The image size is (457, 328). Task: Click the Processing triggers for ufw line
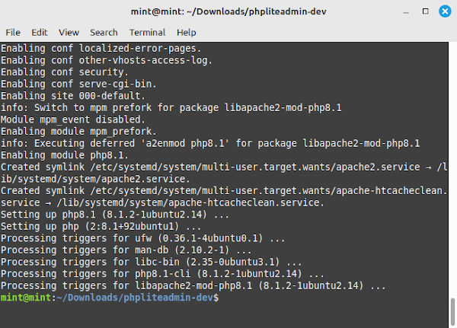click(x=143, y=238)
